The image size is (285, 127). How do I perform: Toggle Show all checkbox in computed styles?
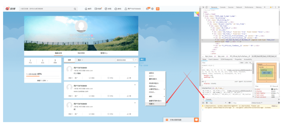tap(271, 86)
